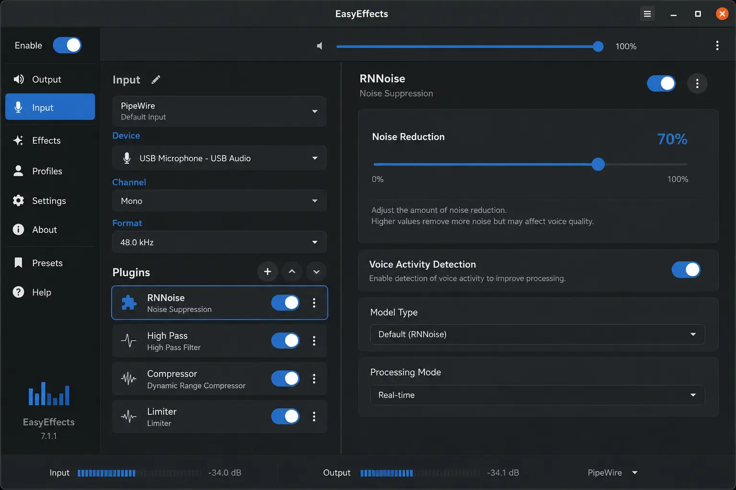This screenshot has height=490, width=736.
Task: Click the master volume slider handle
Action: pos(598,46)
